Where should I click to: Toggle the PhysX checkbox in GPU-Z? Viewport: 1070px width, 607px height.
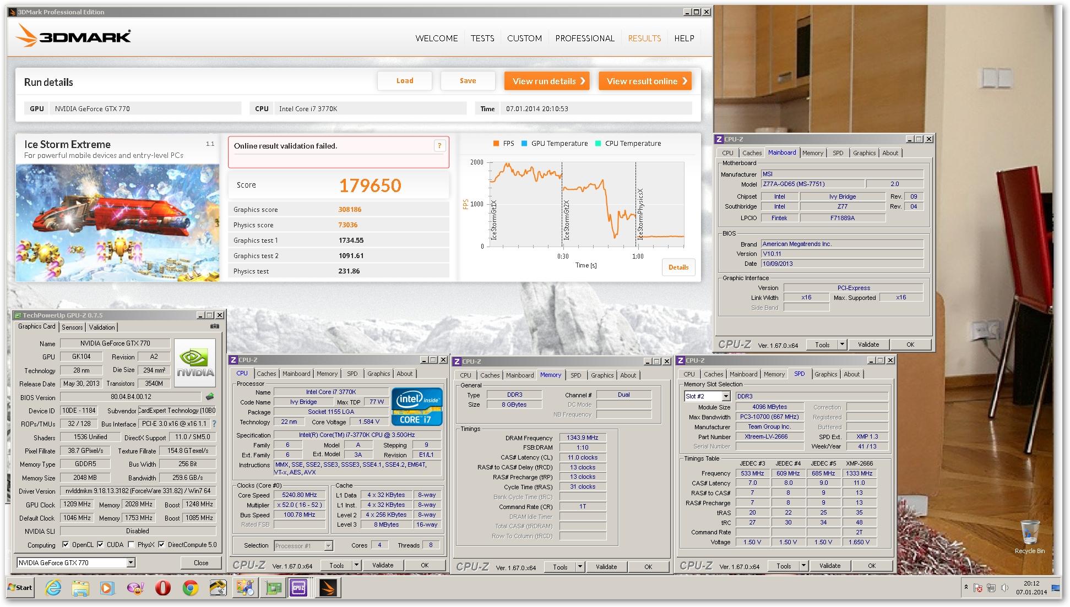click(x=131, y=545)
